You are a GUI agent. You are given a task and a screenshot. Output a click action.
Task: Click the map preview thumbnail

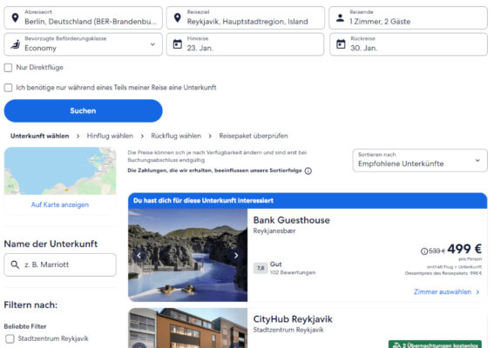point(60,171)
